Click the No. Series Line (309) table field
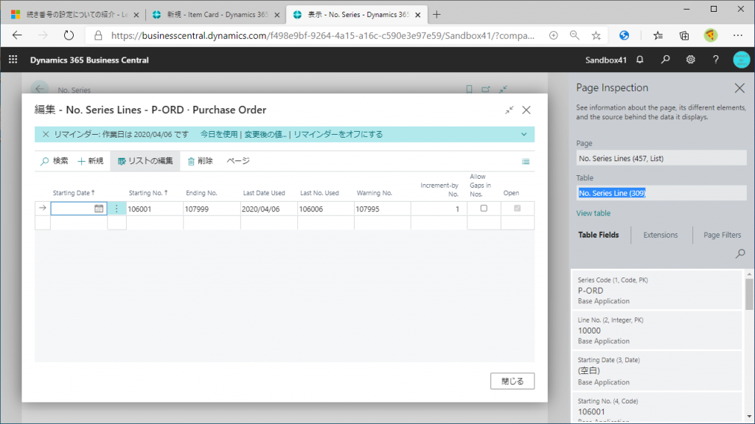Screen dimensions: 755x424 tap(661, 193)
